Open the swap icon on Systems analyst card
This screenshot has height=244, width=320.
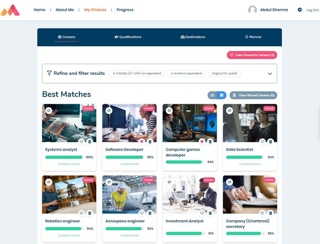coord(49,110)
